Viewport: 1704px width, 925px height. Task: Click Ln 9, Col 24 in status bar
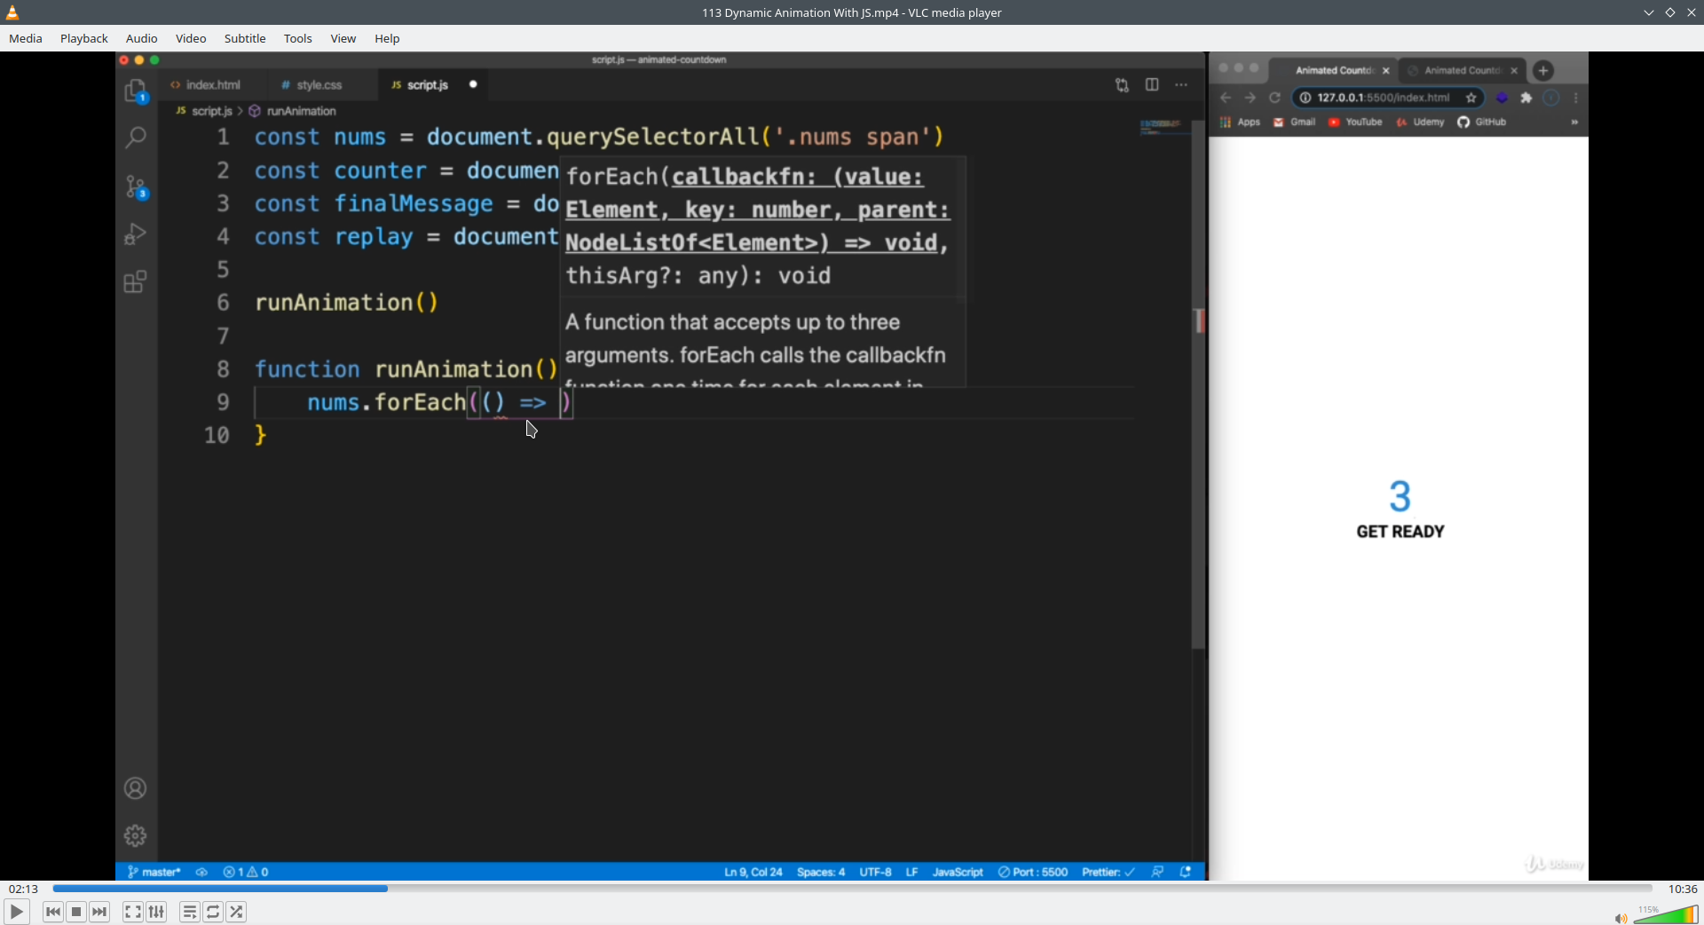[x=753, y=872]
